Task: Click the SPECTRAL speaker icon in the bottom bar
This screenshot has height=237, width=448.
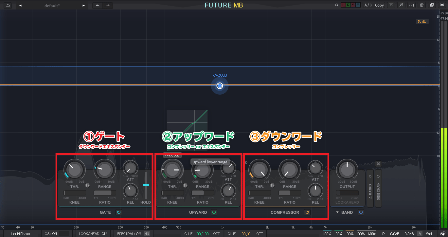Action: point(147,234)
